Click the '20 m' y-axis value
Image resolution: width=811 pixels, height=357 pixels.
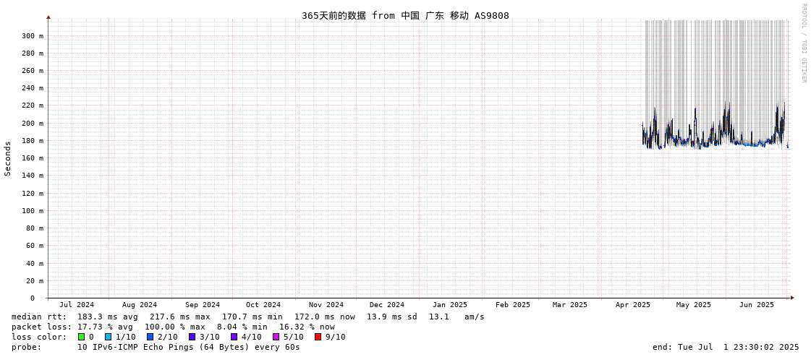(x=35, y=281)
